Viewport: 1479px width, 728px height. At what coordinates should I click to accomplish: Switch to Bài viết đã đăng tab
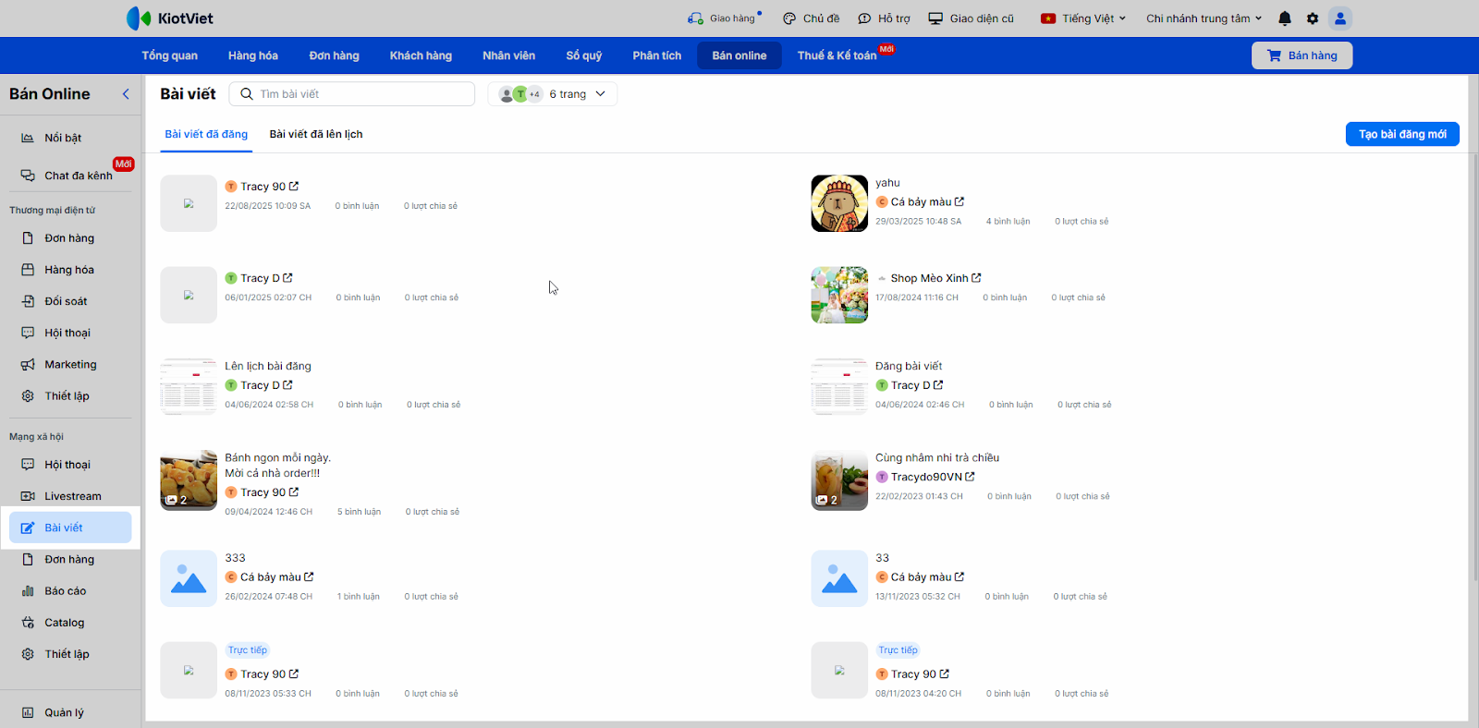click(206, 134)
